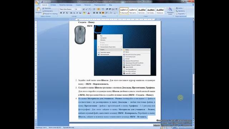Image resolution: width=229 pixels, height=129 pixels.
Task: Click the Sort icon
Action: [113, 9]
